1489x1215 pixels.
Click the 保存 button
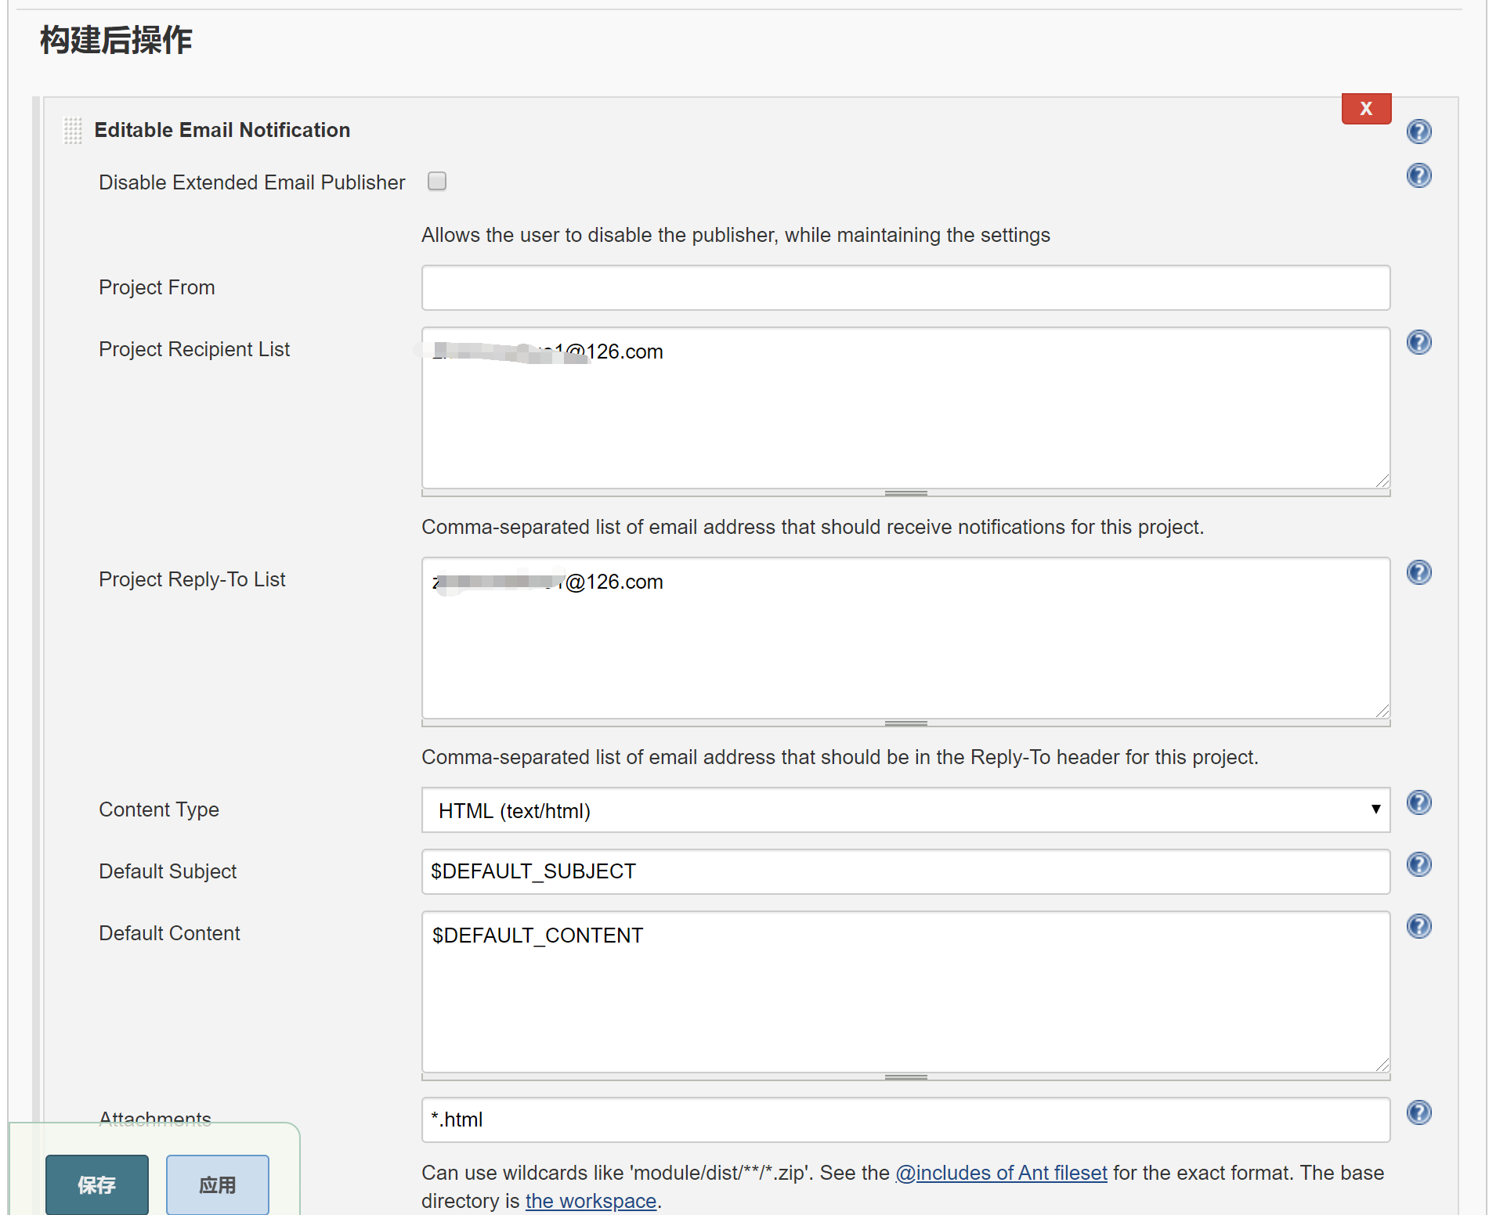[96, 1184]
